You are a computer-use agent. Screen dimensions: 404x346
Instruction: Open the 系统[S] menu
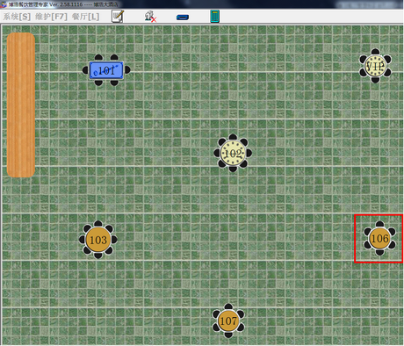pyautogui.click(x=17, y=17)
